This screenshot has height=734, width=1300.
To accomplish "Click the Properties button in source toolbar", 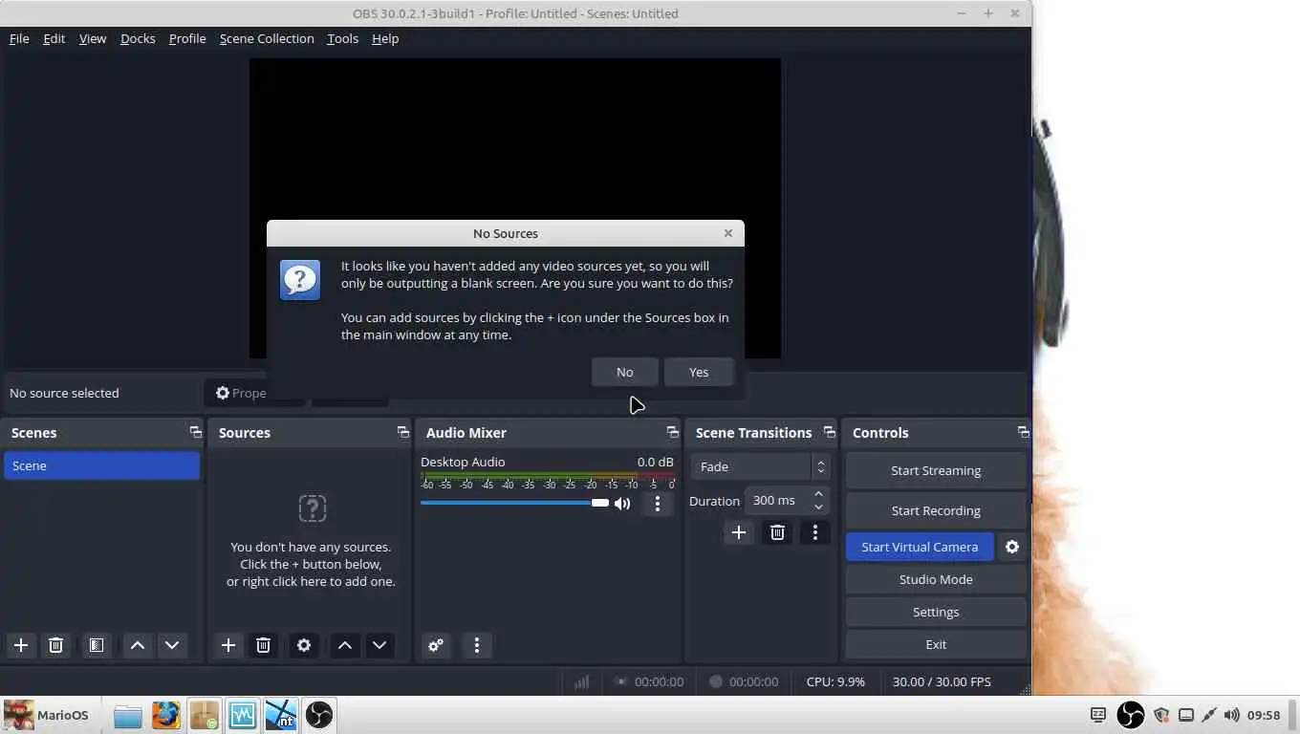I will click(254, 393).
